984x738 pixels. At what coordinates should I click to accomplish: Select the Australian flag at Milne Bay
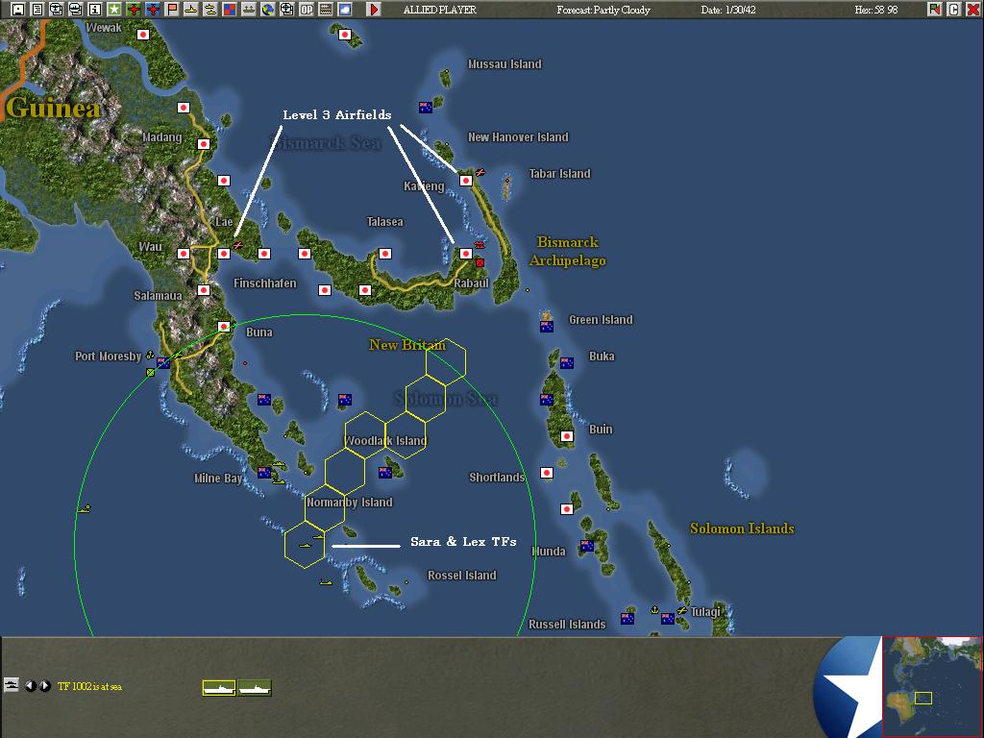(x=264, y=473)
